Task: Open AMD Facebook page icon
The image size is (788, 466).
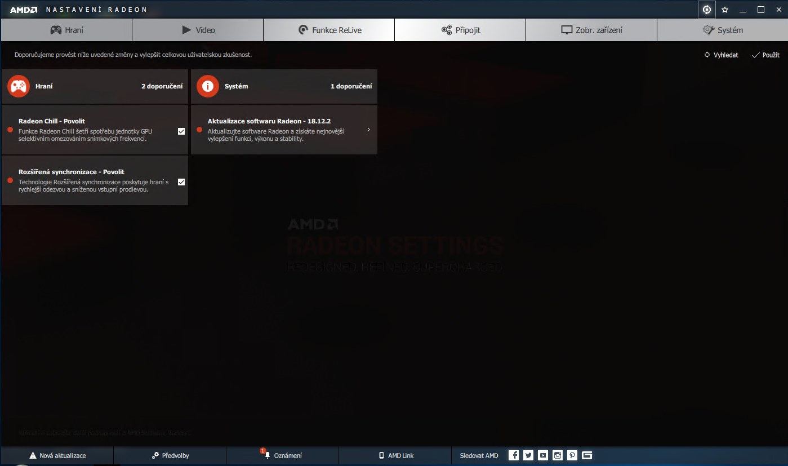Action: [x=514, y=455]
